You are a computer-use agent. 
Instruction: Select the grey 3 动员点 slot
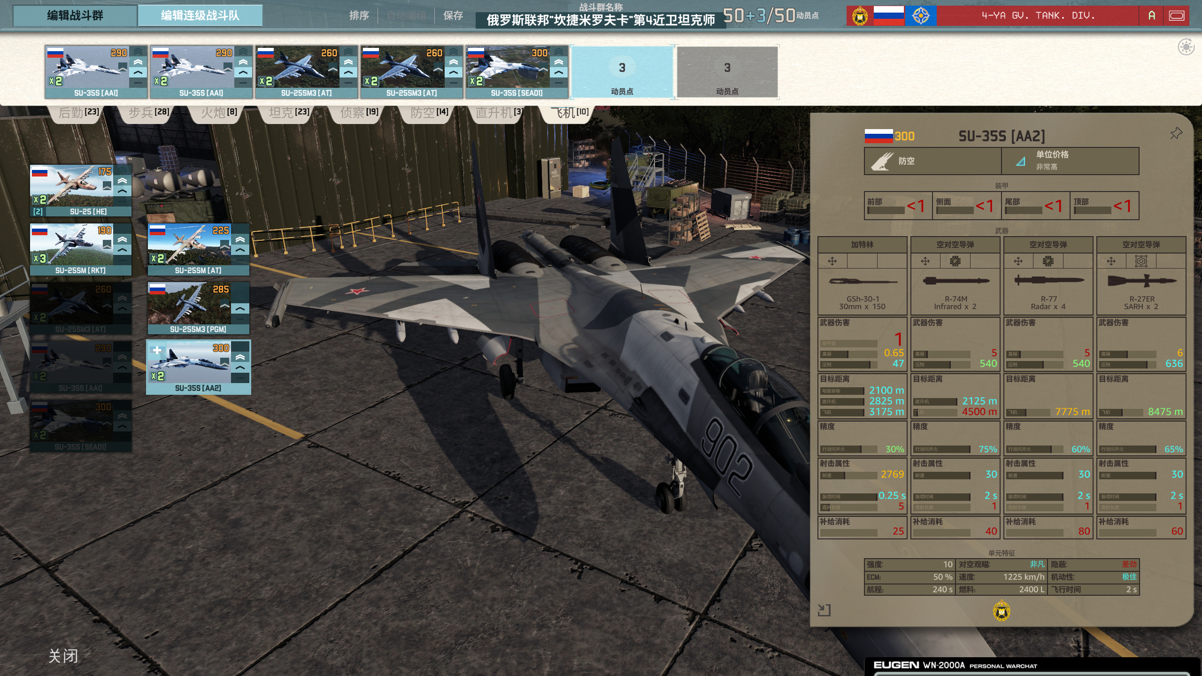tap(727, 72)
